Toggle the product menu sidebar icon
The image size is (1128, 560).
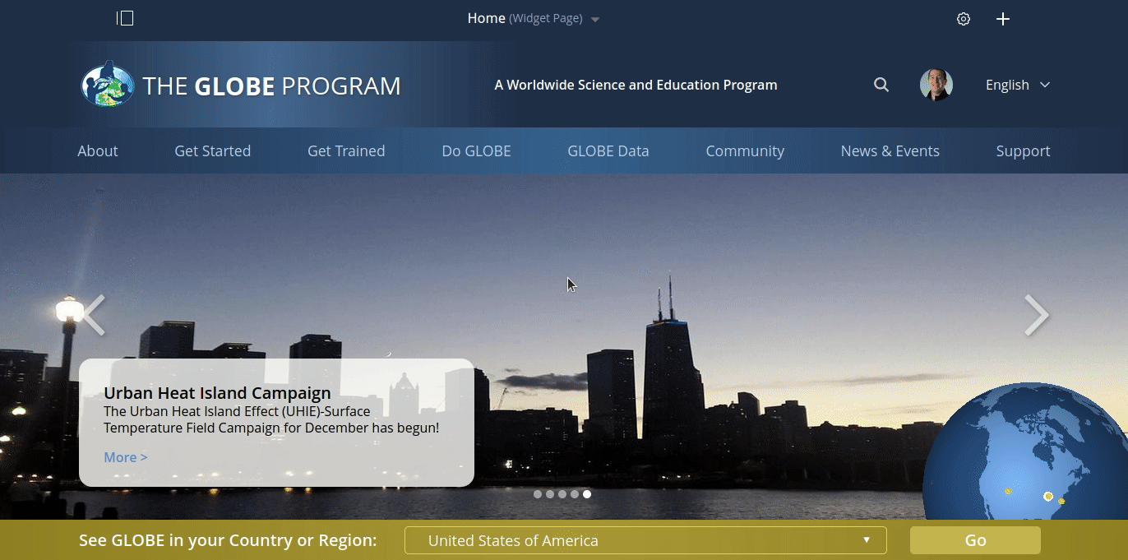(125, 18)
